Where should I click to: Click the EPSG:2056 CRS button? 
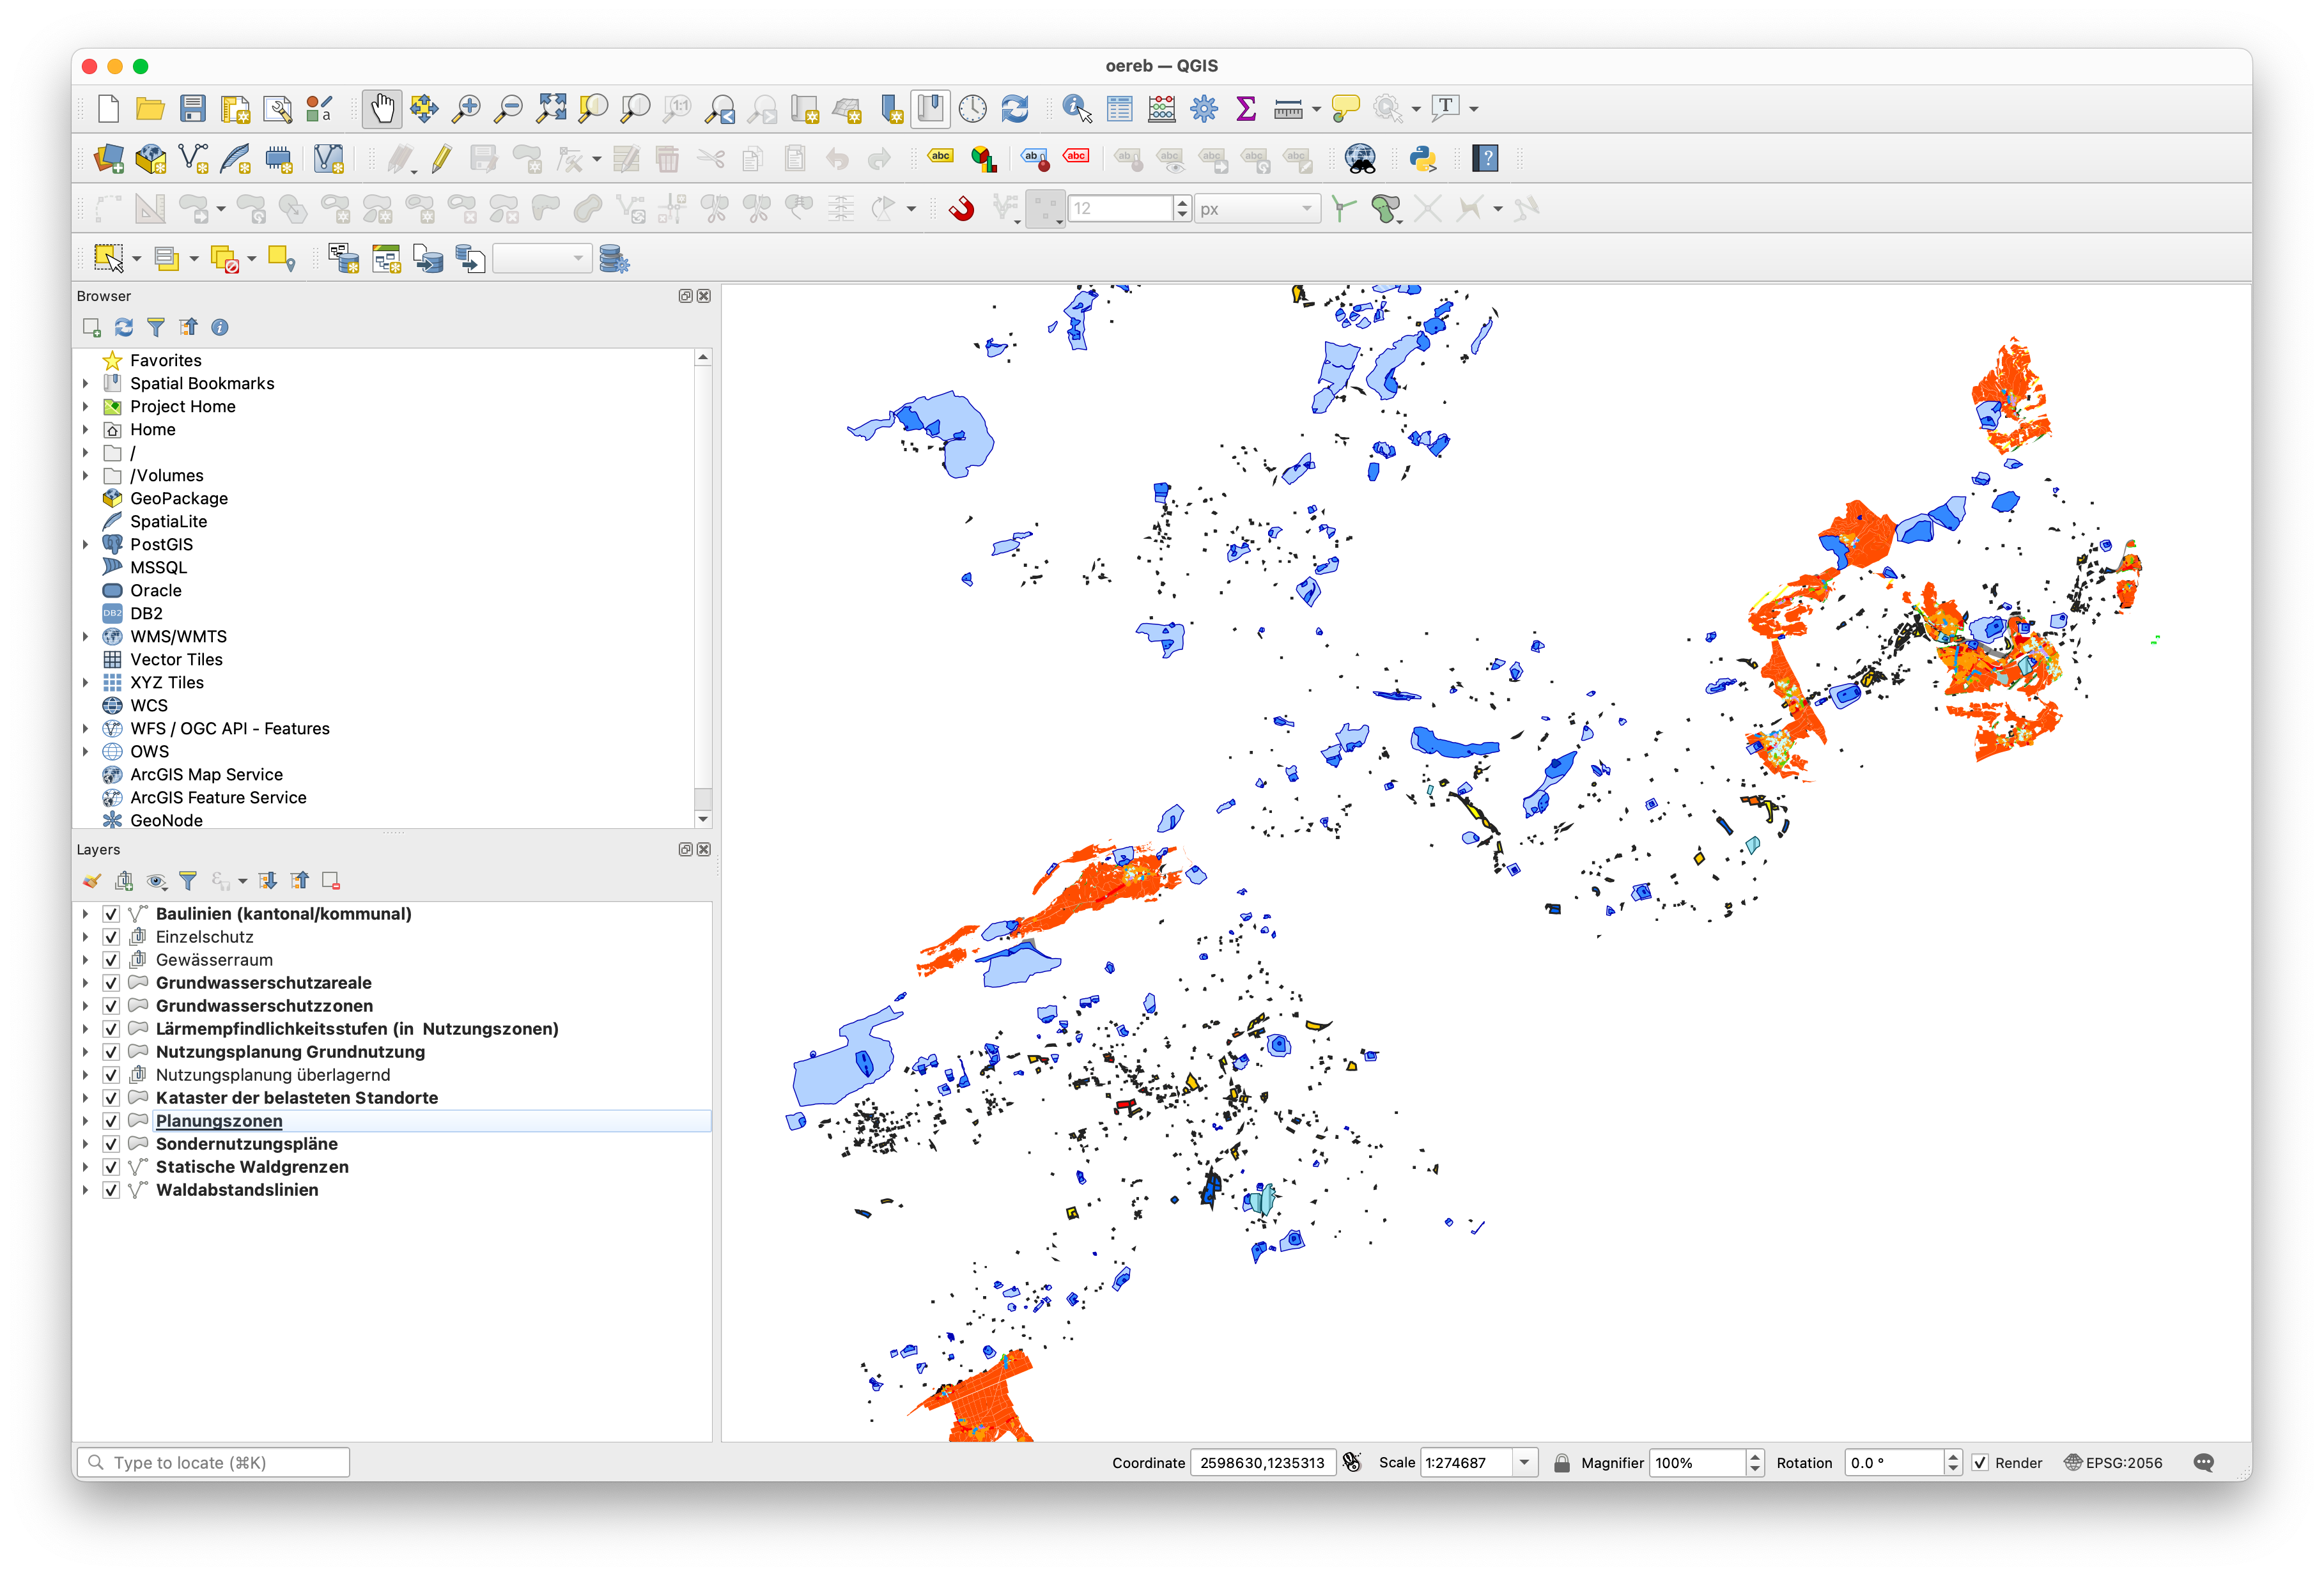tap(2113, 1462)
